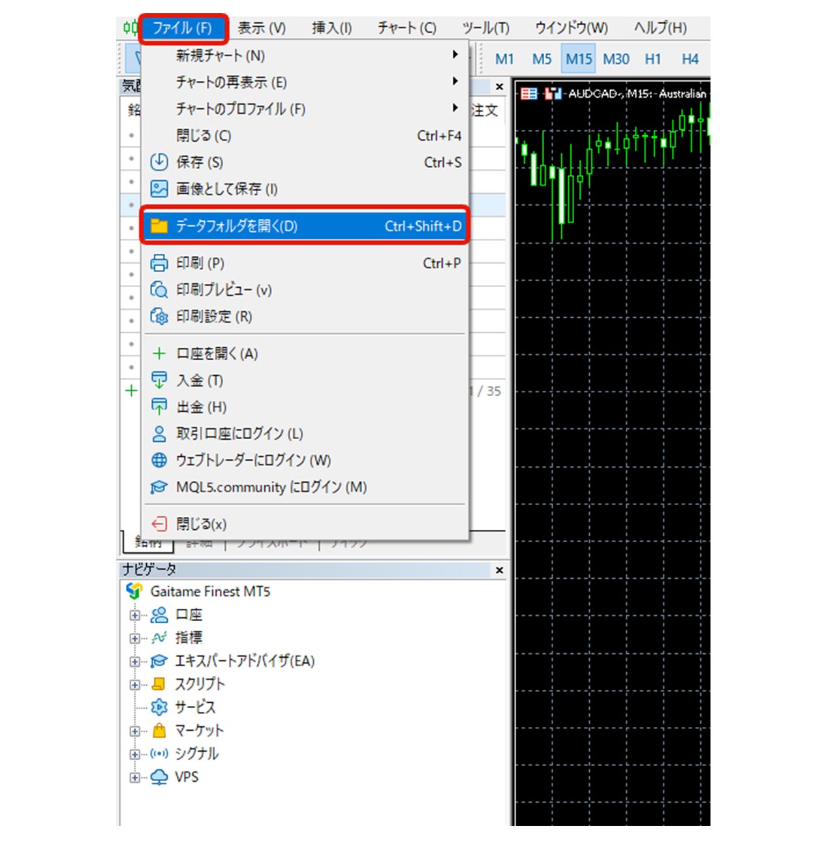Open the ヘルプ(H) menu
This screenshot has height=847, width=826.
660,28
